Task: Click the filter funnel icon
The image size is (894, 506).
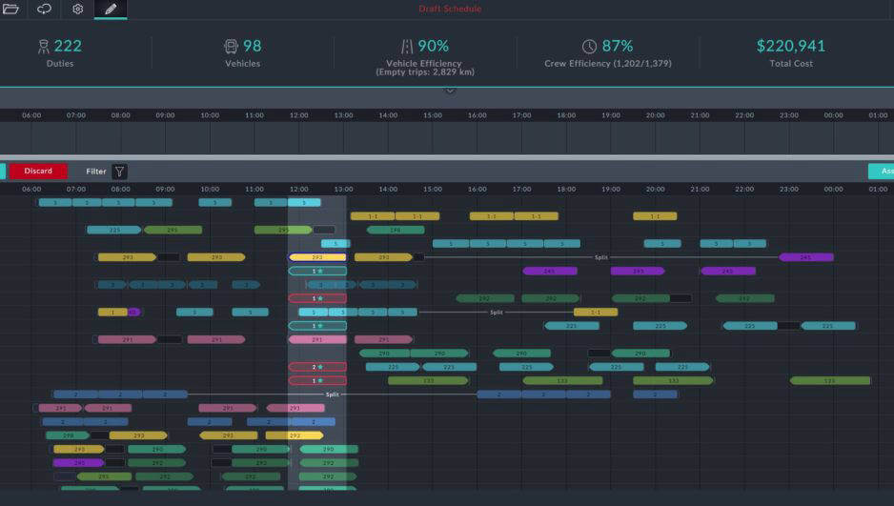Action: (x=119, y=172)
